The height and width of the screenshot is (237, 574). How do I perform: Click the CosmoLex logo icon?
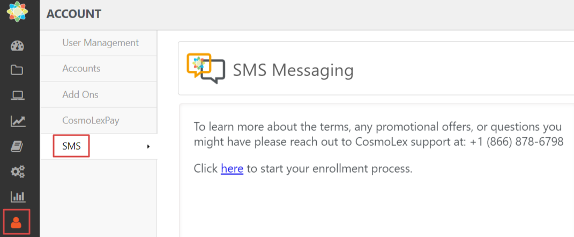pos(18,12)
